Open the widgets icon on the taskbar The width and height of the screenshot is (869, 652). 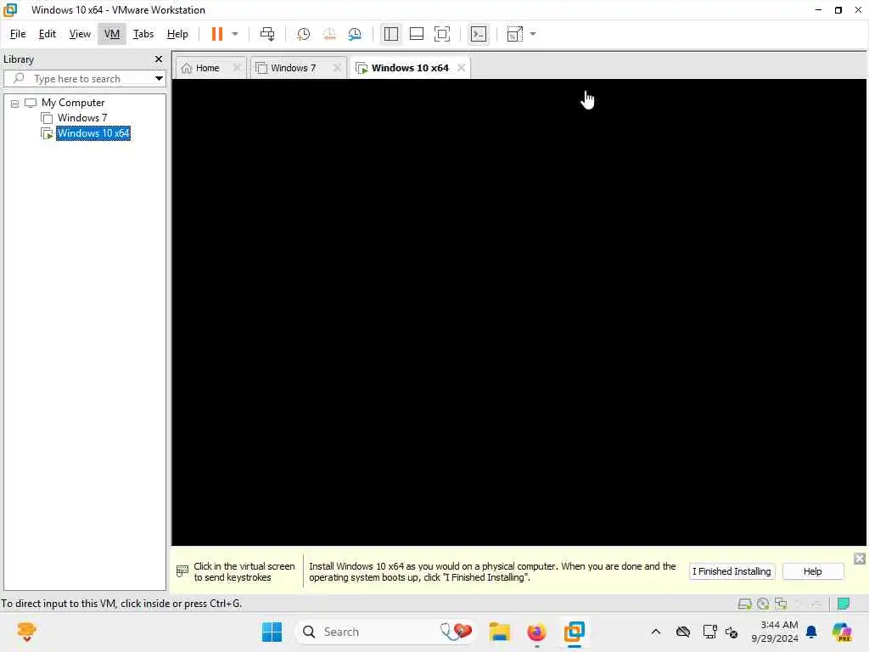tap(26, 632)
